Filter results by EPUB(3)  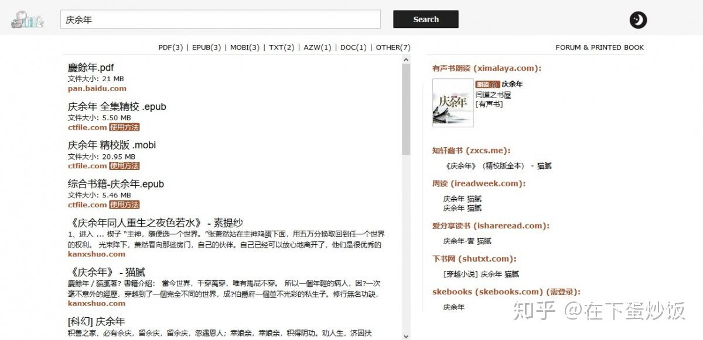207,47
